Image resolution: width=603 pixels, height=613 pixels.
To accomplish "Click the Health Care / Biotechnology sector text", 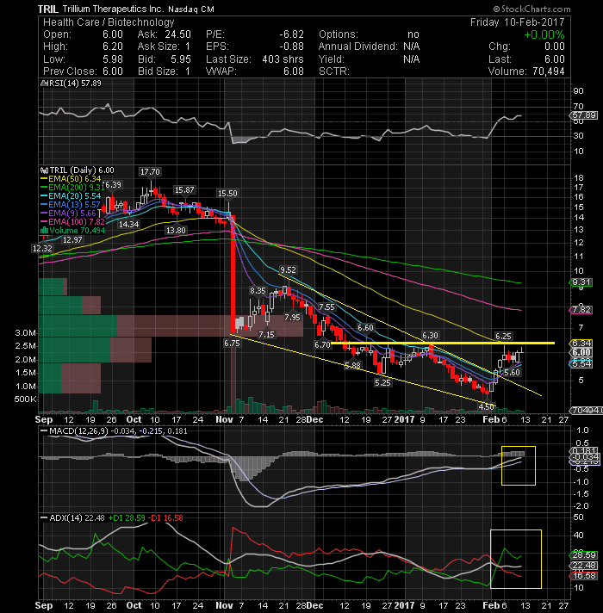I will tap(109, 22).
